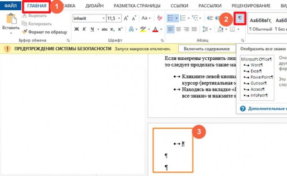Click the line spacing icon
The image size is (287, 176).
tap(205, 29)
